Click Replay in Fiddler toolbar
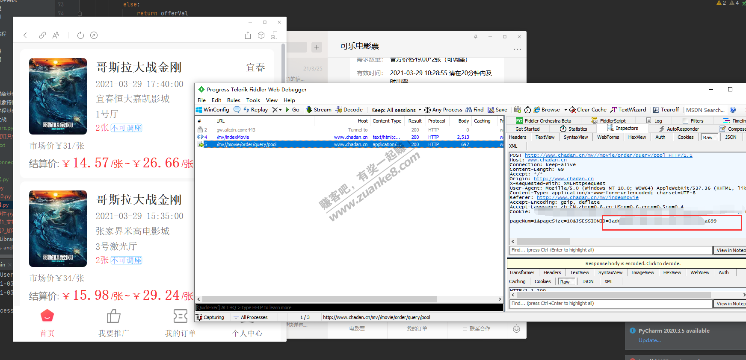 pyautogui.click(x=256, y=110)
